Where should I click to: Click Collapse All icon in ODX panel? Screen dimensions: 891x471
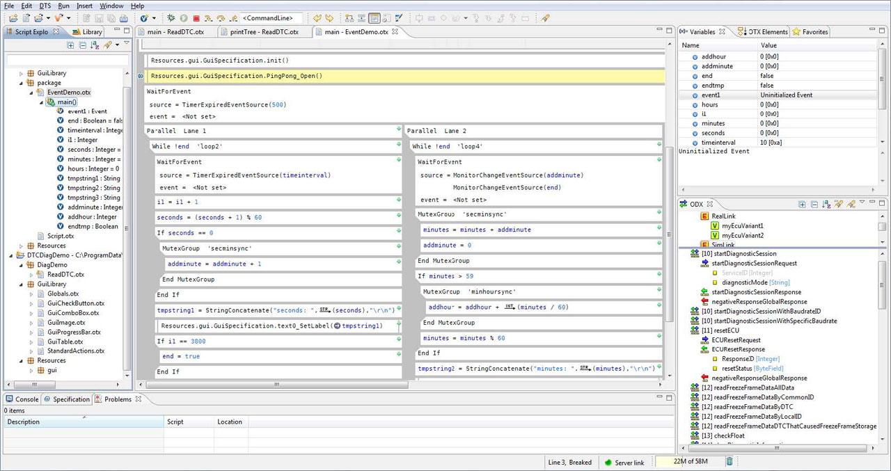[814, 204]
